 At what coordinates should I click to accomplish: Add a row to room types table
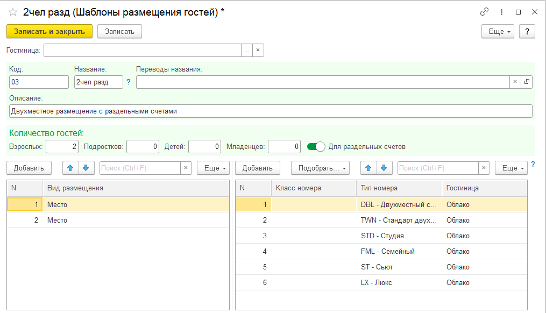pos(257,168)
